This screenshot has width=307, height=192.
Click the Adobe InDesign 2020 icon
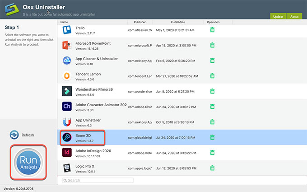pyautogui.click(x=67, y=153)
